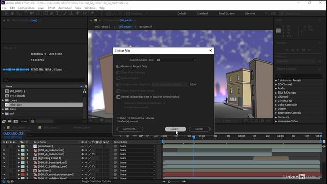Select the Selection tool in the toolbar
The height and width of the screenshot is (184, 327).
click(x=6, y=14)
